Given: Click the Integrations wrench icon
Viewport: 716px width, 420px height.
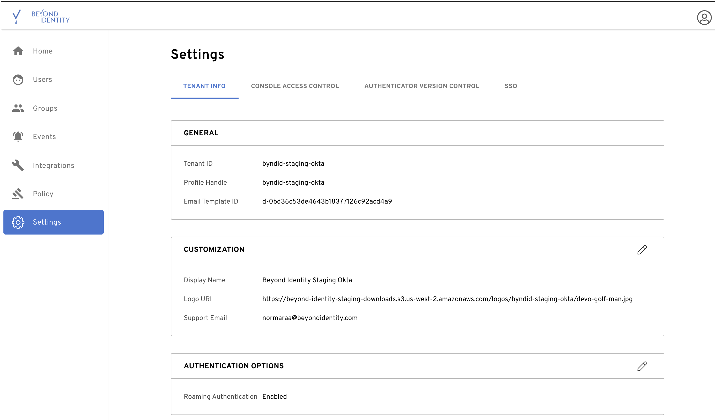Looking at the screenshot, I should [x=18, y=165].
